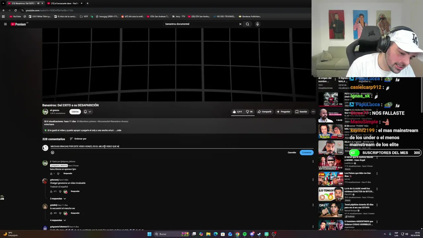Dislike the pinned 'bana tirame un sponsor' comment
Screen dimensions: 423x238
coord(58,174)
